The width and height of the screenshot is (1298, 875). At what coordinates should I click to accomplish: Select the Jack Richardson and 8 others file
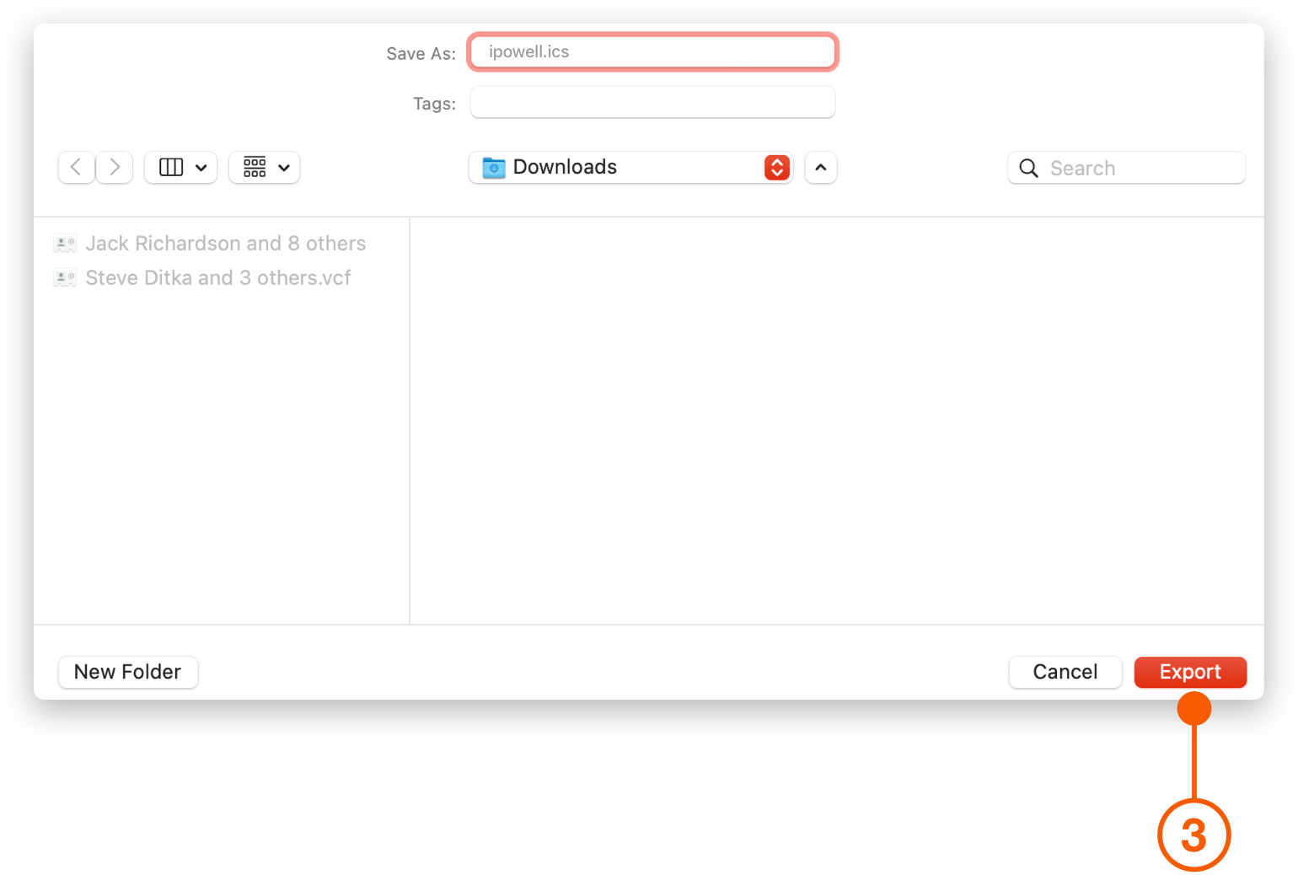coord(225,244)
